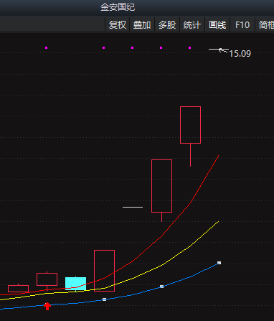Viewport: 274px width, 321px height.
Task: Select the white flat dash candlestick
Action: [133, 207]
